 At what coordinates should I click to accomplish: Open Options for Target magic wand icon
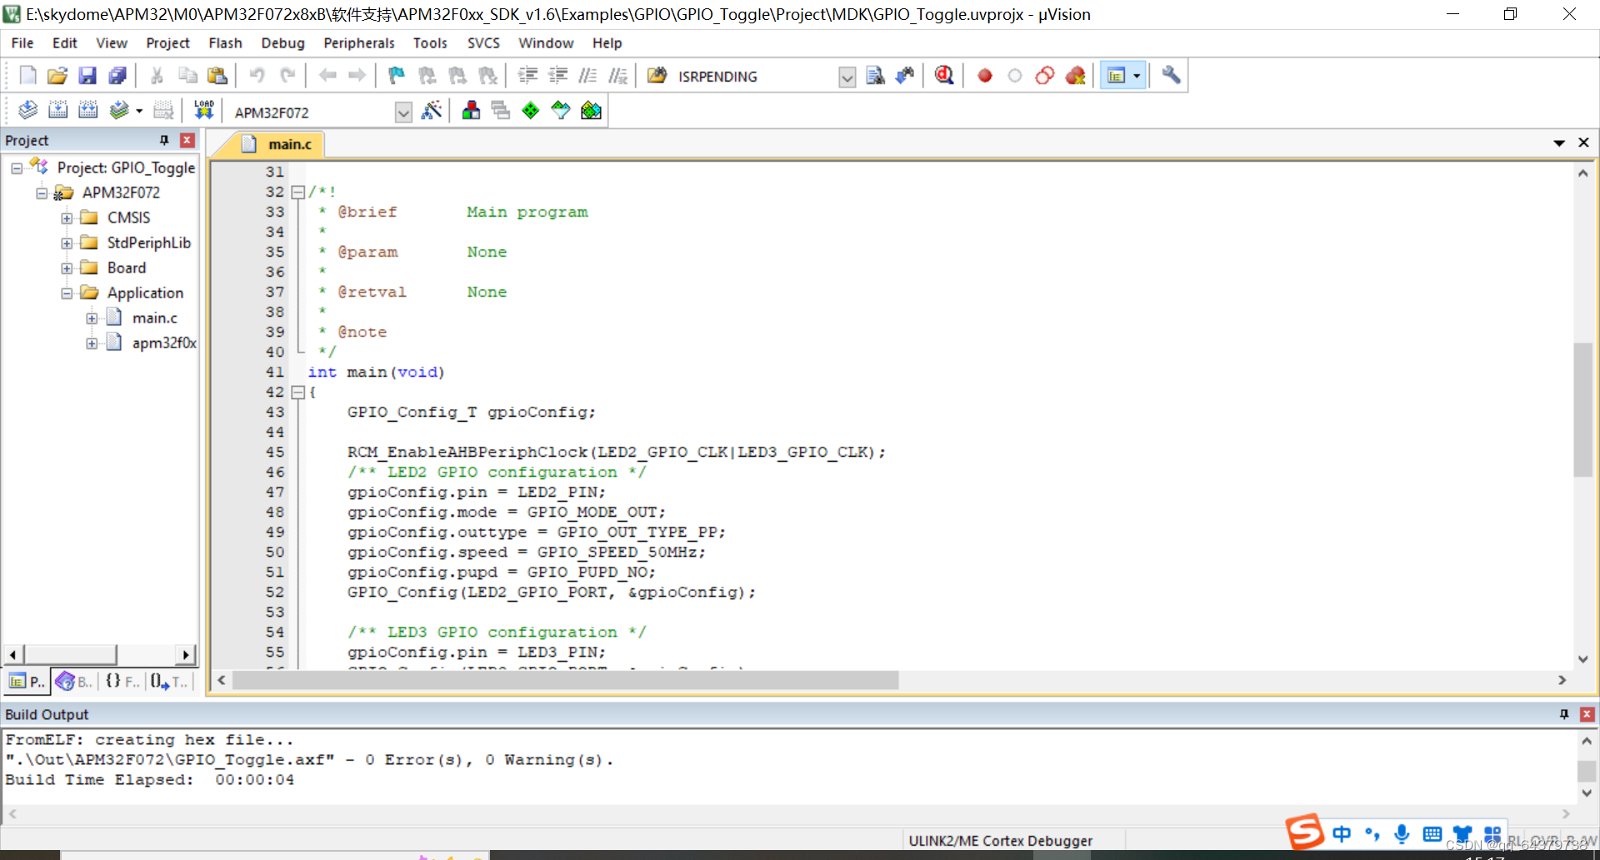point(432,111)
